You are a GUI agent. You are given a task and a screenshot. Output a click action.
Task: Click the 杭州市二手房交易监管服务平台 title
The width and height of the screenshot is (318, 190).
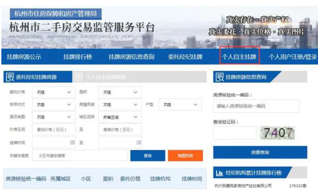pyautogui.click(x=82, y=27)
